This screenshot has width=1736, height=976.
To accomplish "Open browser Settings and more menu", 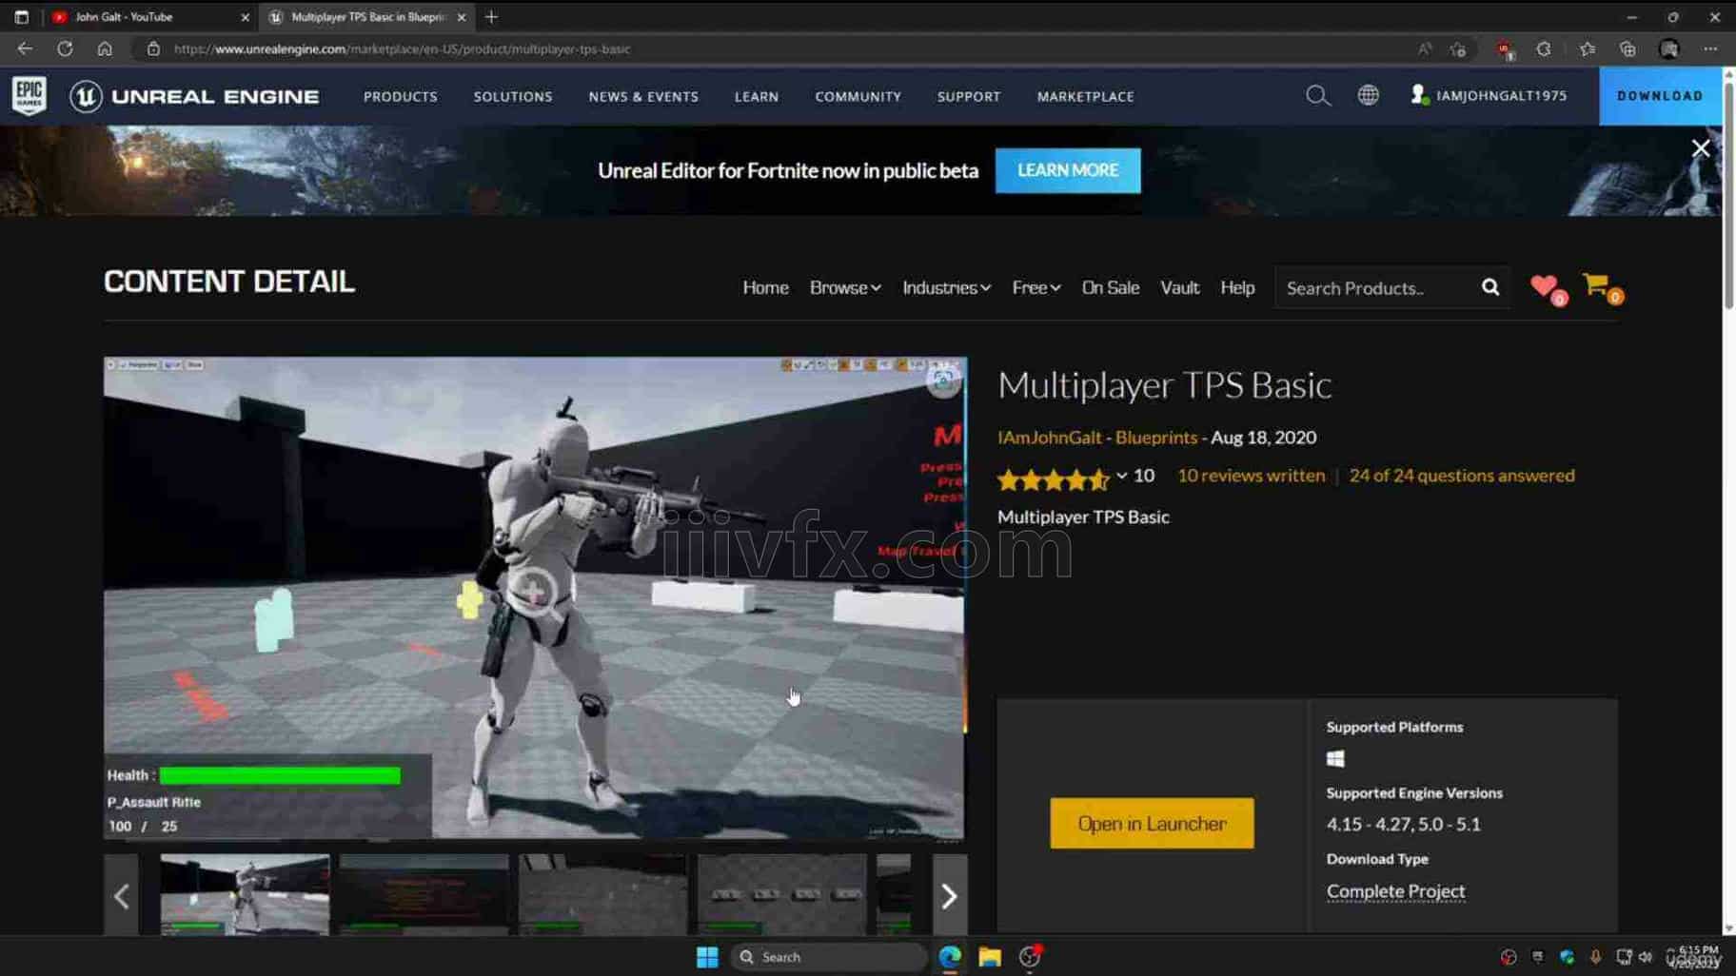I will click(1710, 49).
